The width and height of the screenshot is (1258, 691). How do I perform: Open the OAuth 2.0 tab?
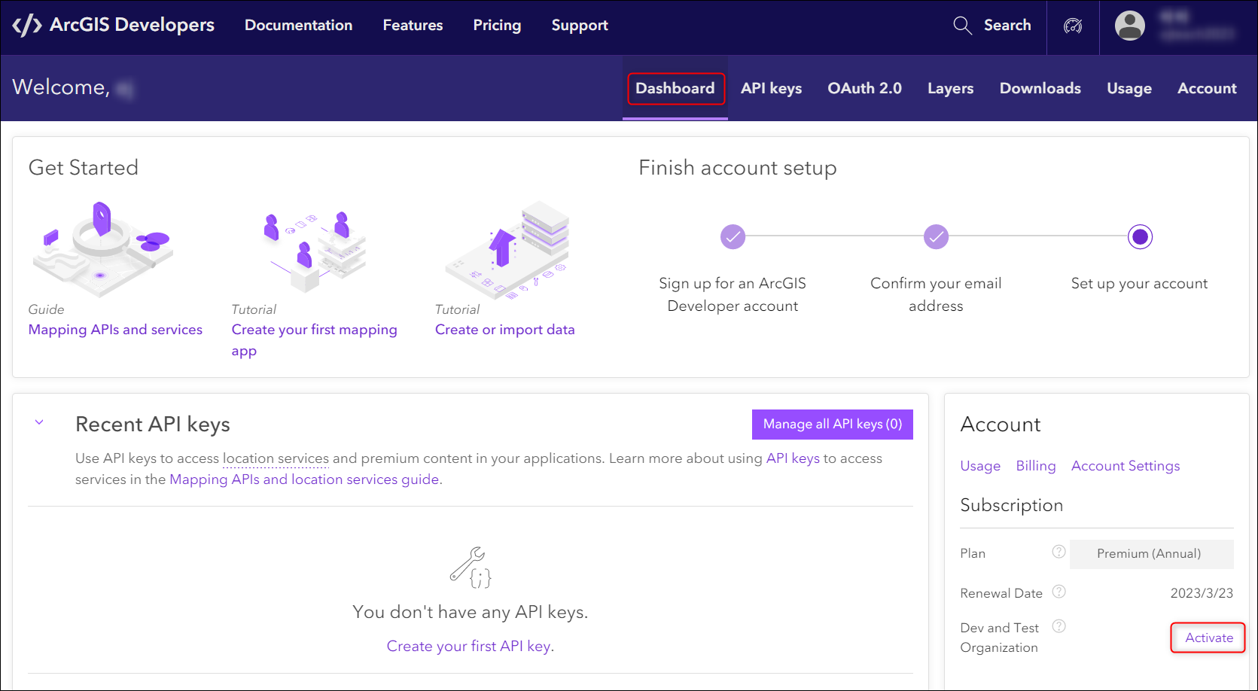pyautogui.click(x=864, y=88)
